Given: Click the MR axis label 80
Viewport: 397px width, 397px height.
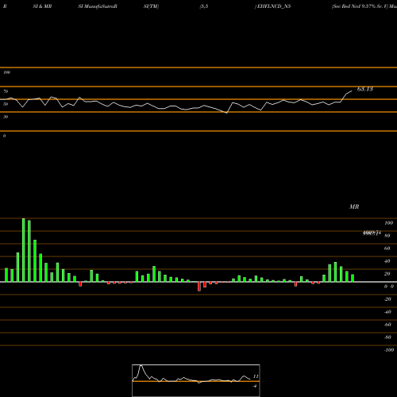Looking at the screenshot, I should point(387,236).
